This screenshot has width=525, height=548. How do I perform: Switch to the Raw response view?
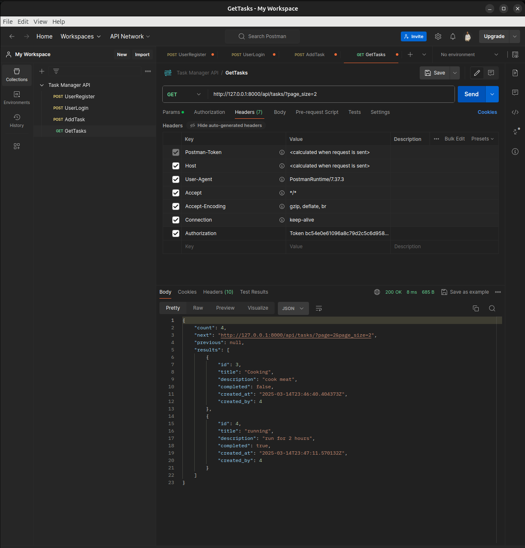[x=198, y=308]
